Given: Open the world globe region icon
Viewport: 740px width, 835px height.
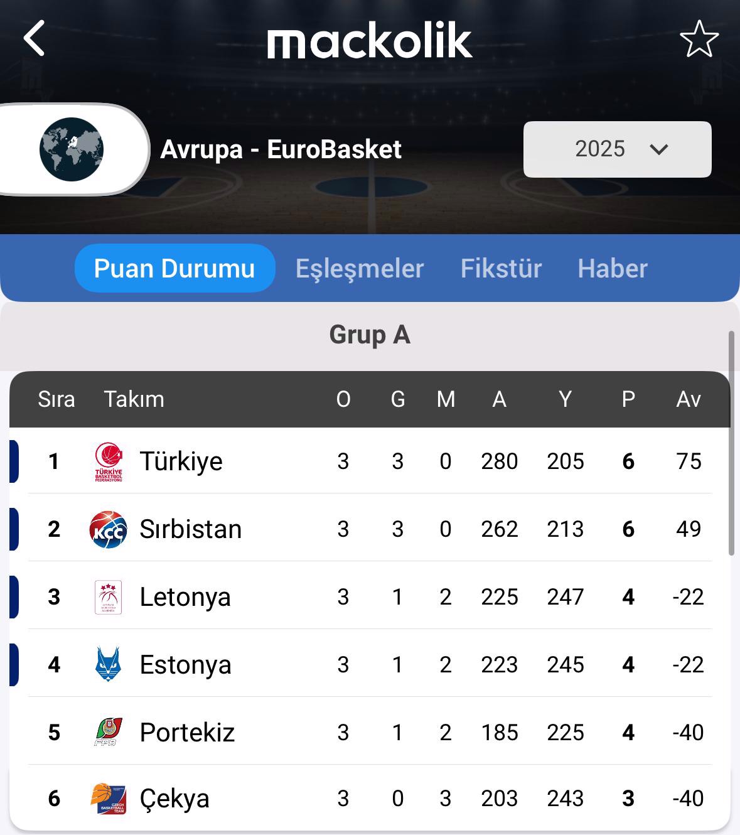Looking at the screenshot, I should point(72,149).
